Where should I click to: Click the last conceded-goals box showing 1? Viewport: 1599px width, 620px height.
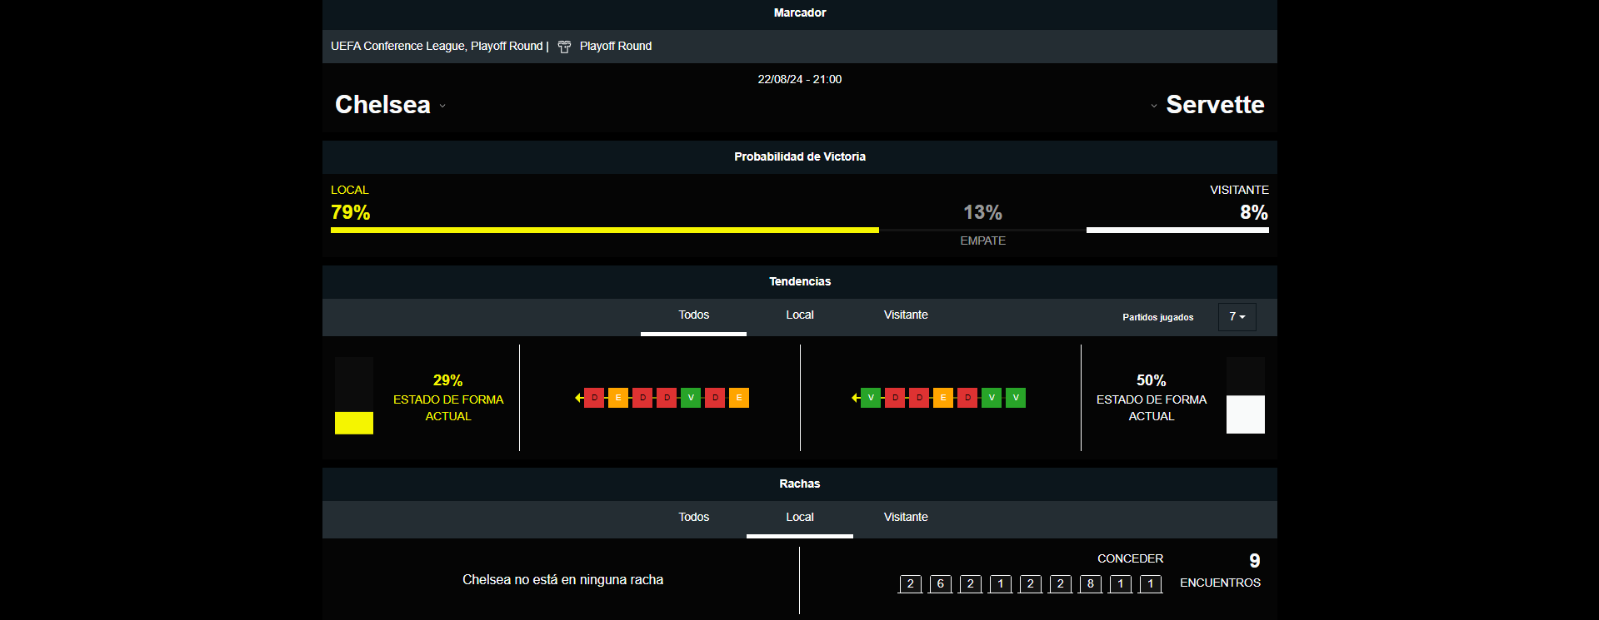tap(1151, 583)
